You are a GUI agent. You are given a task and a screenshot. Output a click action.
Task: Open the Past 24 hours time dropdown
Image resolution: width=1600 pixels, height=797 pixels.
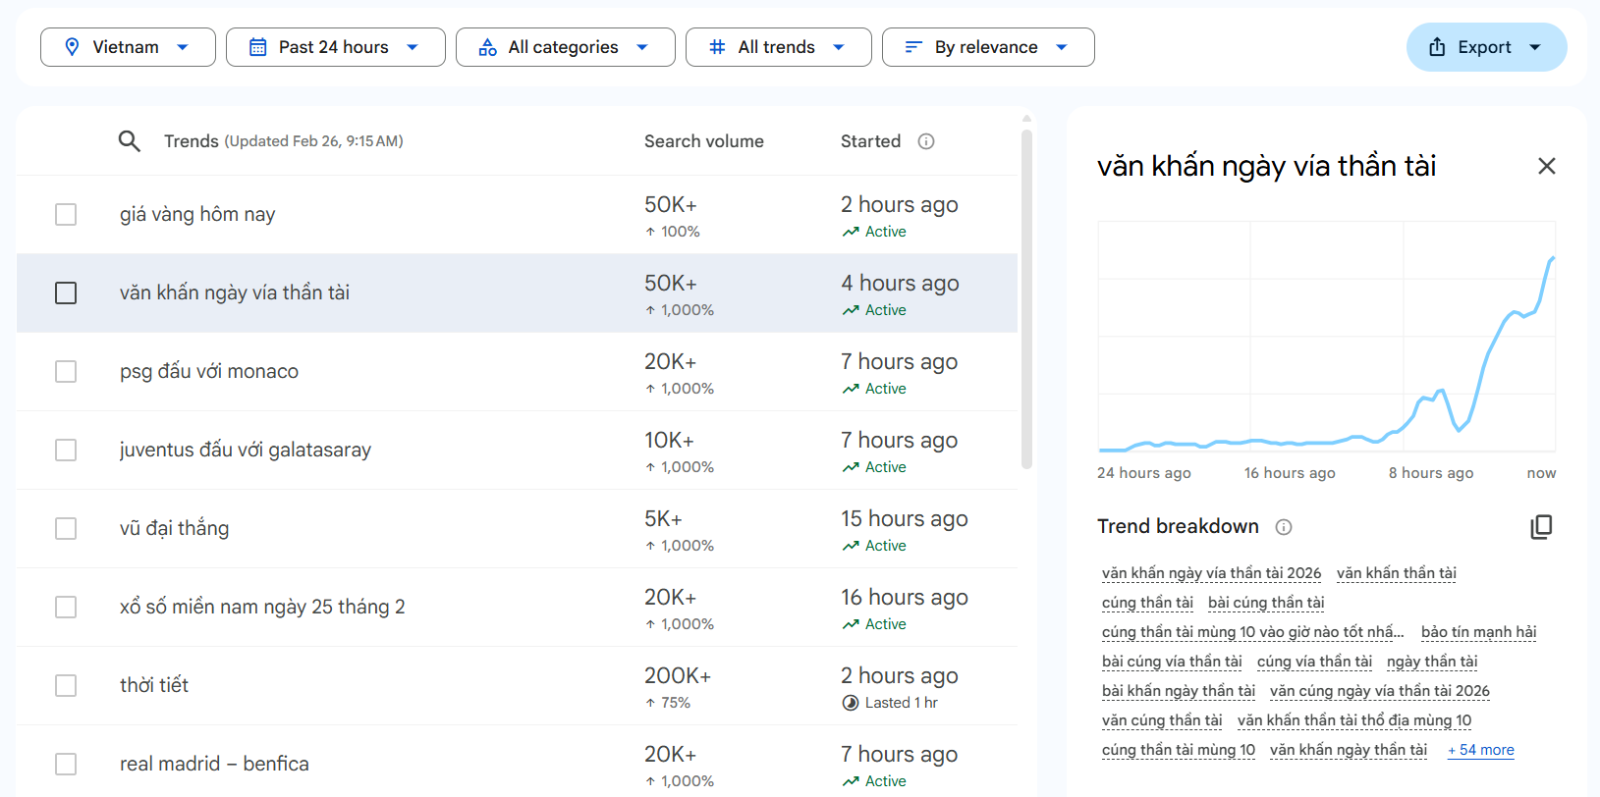336,47
